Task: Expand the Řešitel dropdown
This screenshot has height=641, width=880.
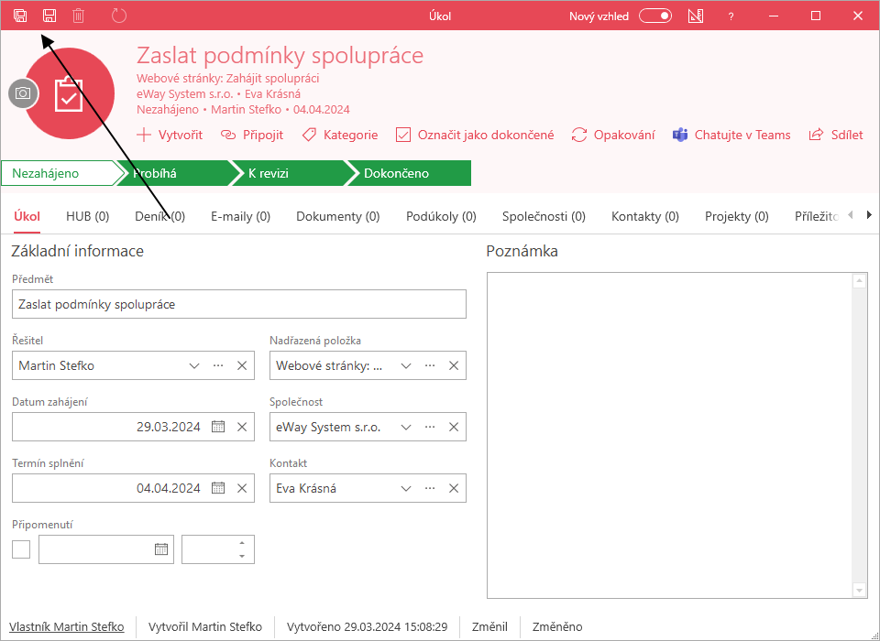Action: coord(194,365)
